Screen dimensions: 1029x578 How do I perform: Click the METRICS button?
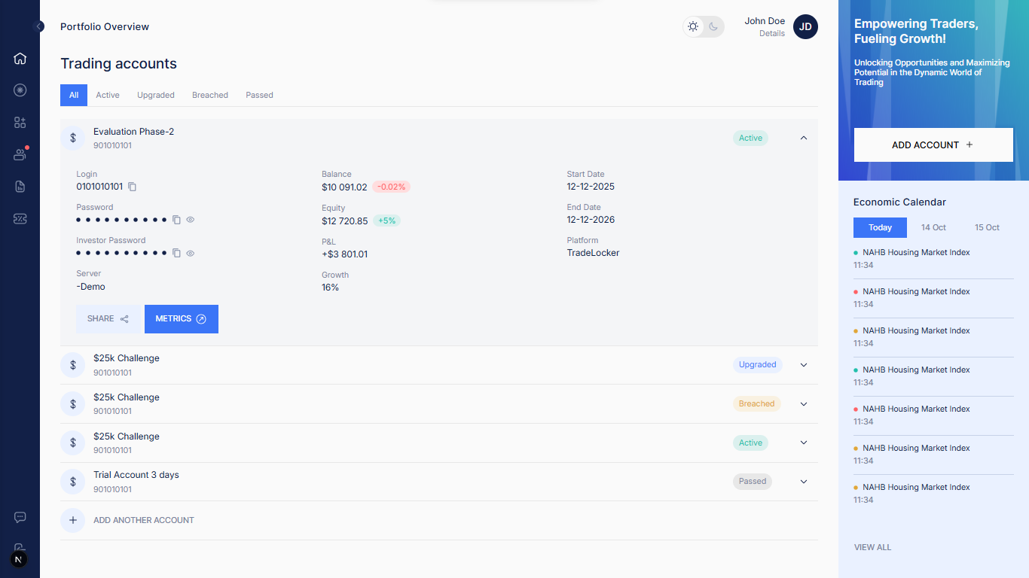181,318
